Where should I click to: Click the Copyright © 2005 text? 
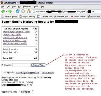pos(9,92)
